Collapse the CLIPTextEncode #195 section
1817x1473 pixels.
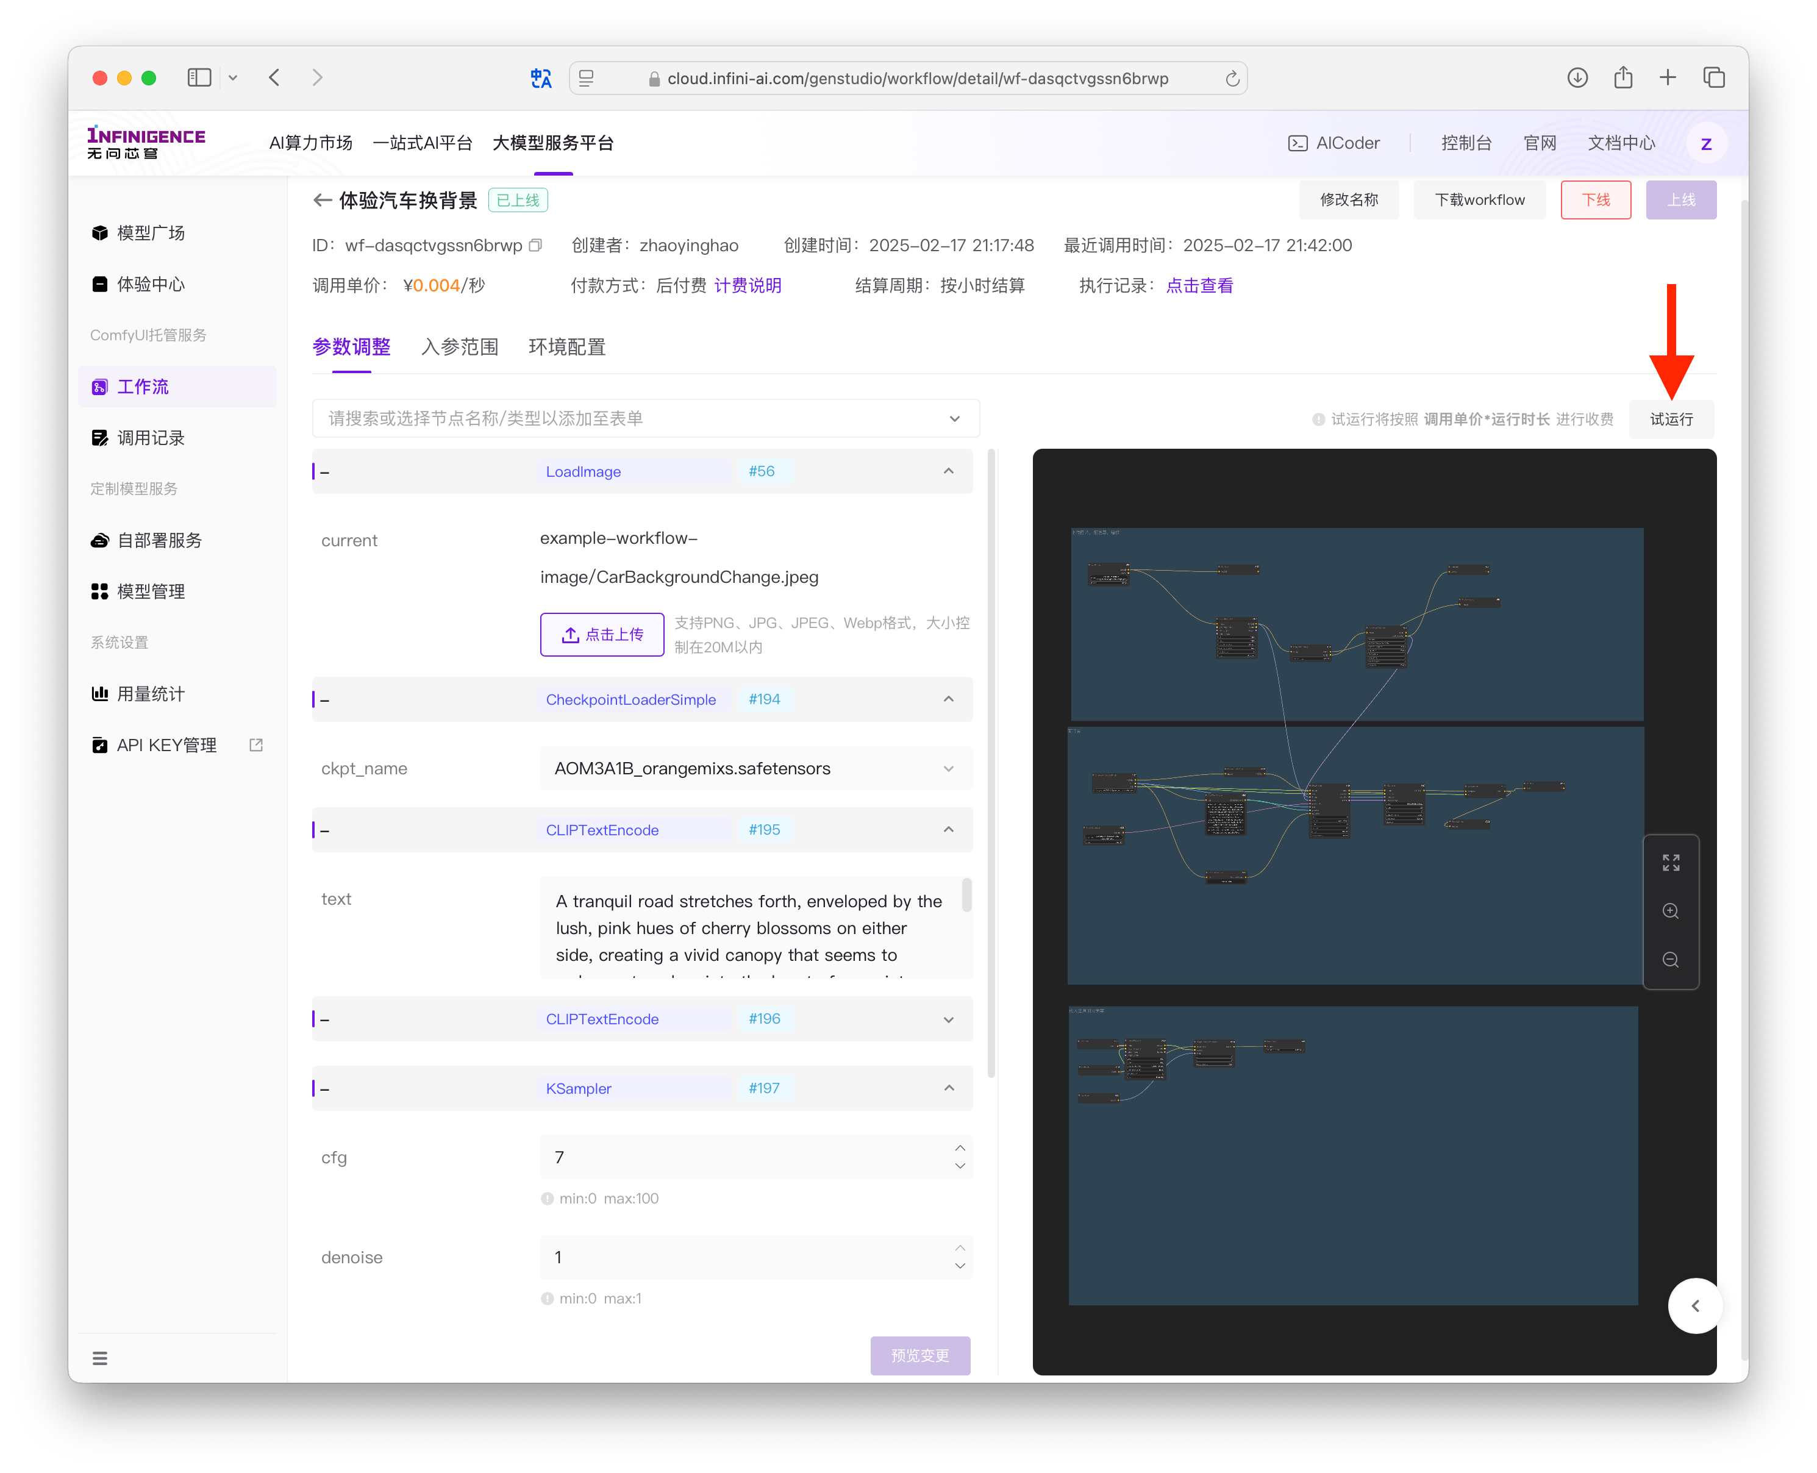(x=949, y=830)
